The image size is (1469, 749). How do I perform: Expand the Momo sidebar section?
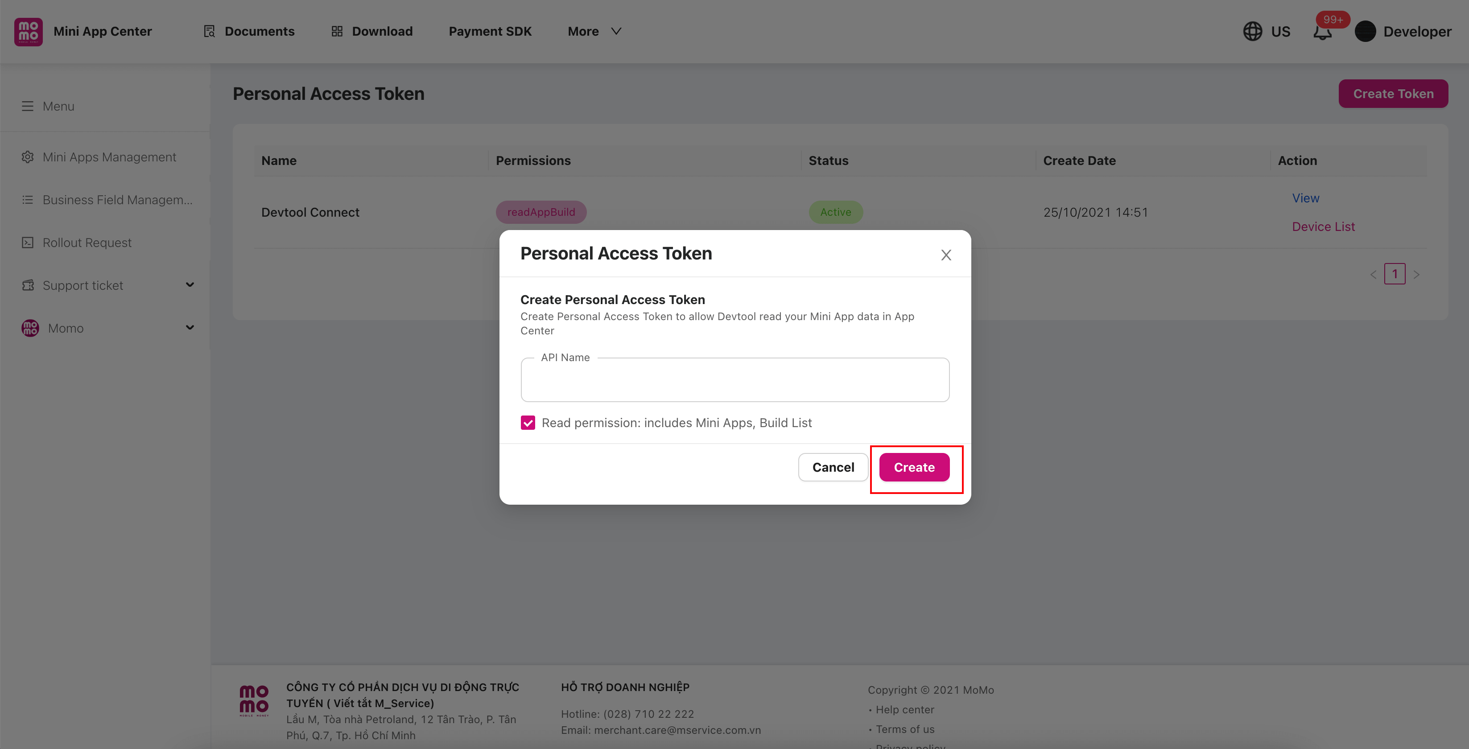tap(190, 327)
